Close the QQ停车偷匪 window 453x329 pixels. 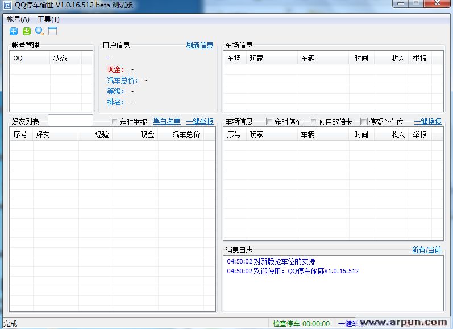[437, 3]
